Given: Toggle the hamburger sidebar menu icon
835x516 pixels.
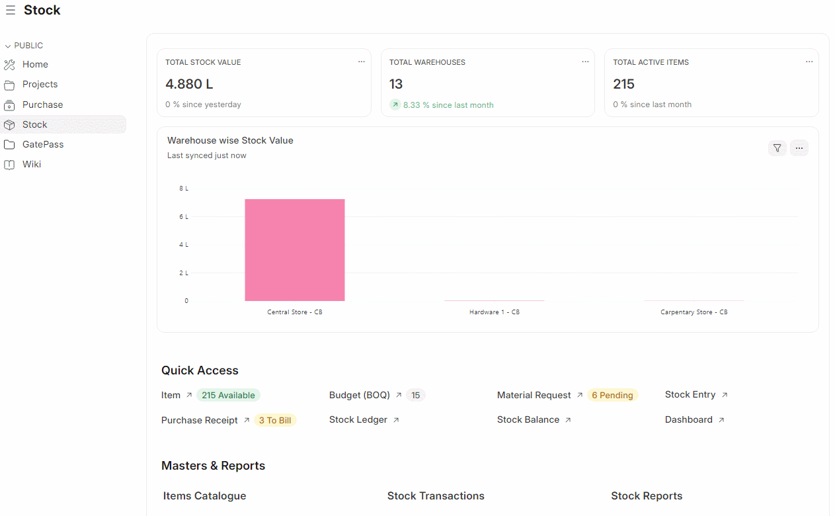Looking at the screenshot, I should click(11, 11).
